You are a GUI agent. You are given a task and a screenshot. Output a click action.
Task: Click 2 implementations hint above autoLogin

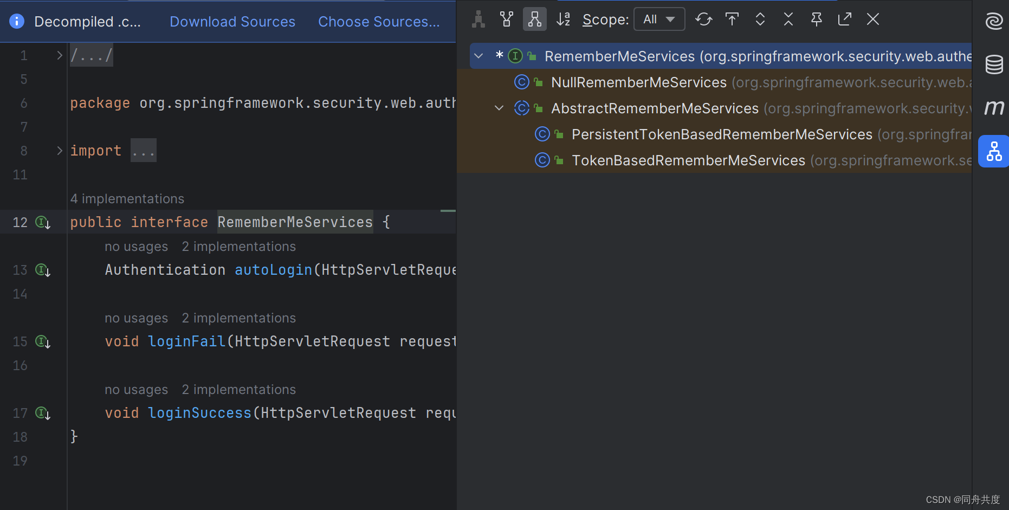click(239, 247)
